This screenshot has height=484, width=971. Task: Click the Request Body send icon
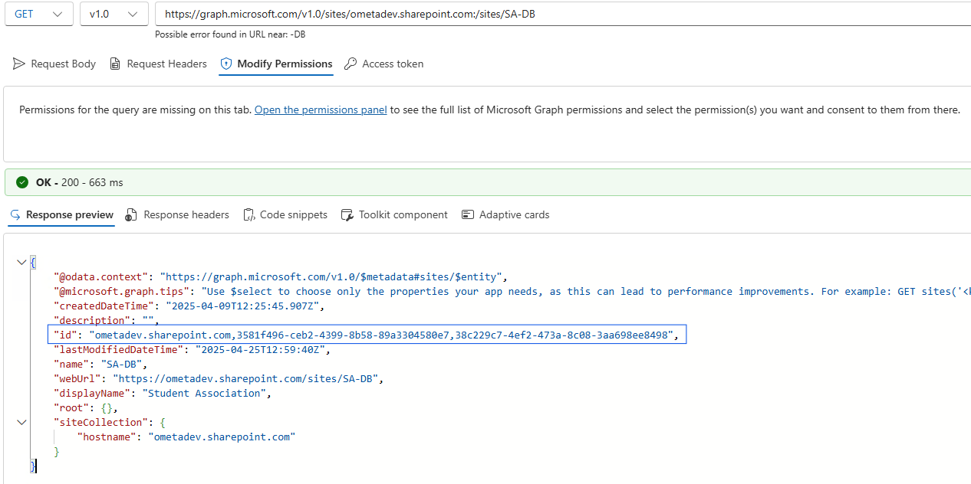[19, 64]
